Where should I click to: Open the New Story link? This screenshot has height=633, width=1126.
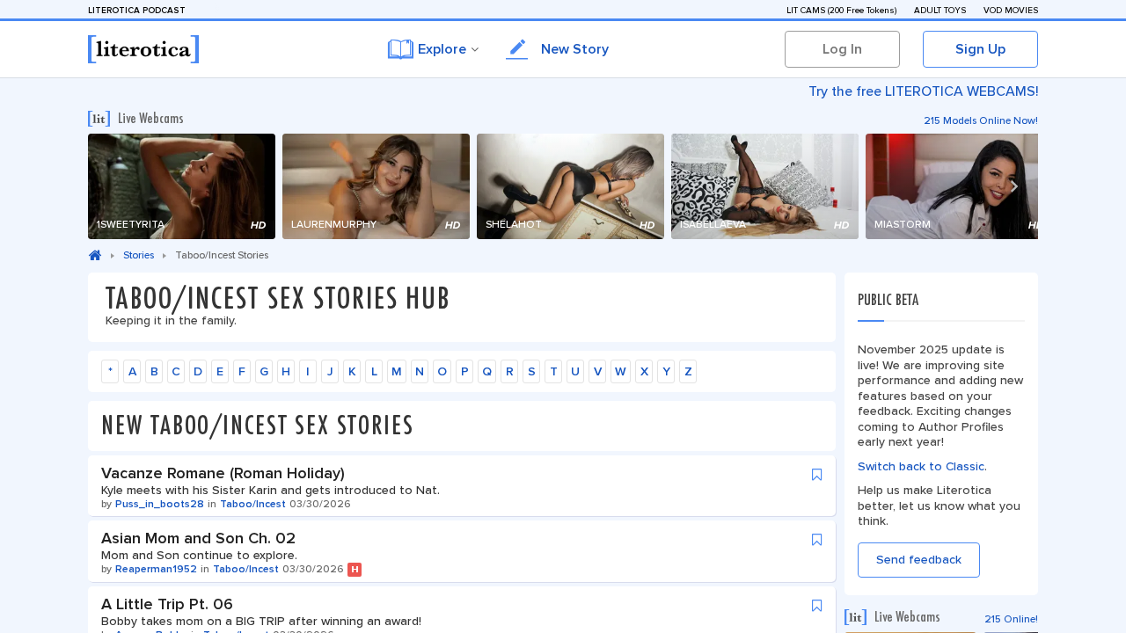574,49
